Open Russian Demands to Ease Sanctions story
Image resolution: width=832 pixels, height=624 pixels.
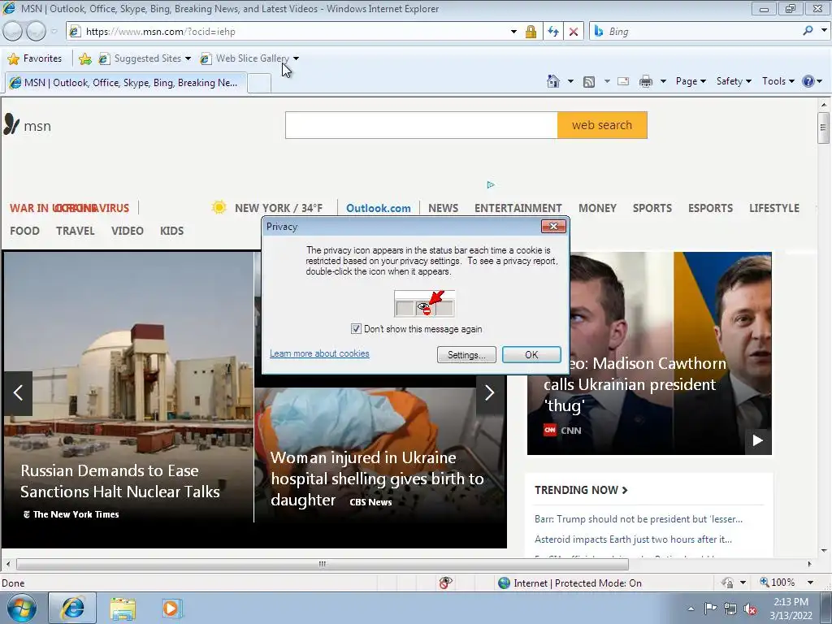[x=120, y=481]
